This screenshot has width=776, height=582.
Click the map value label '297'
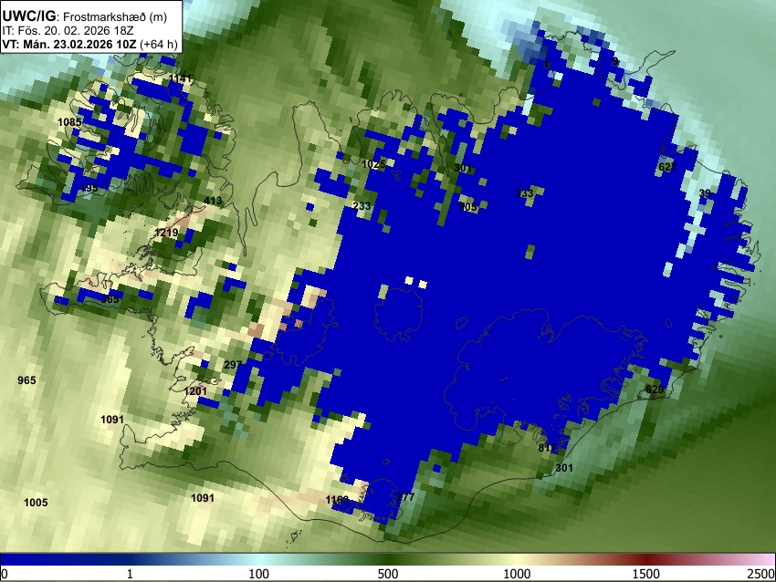[233, 365]
